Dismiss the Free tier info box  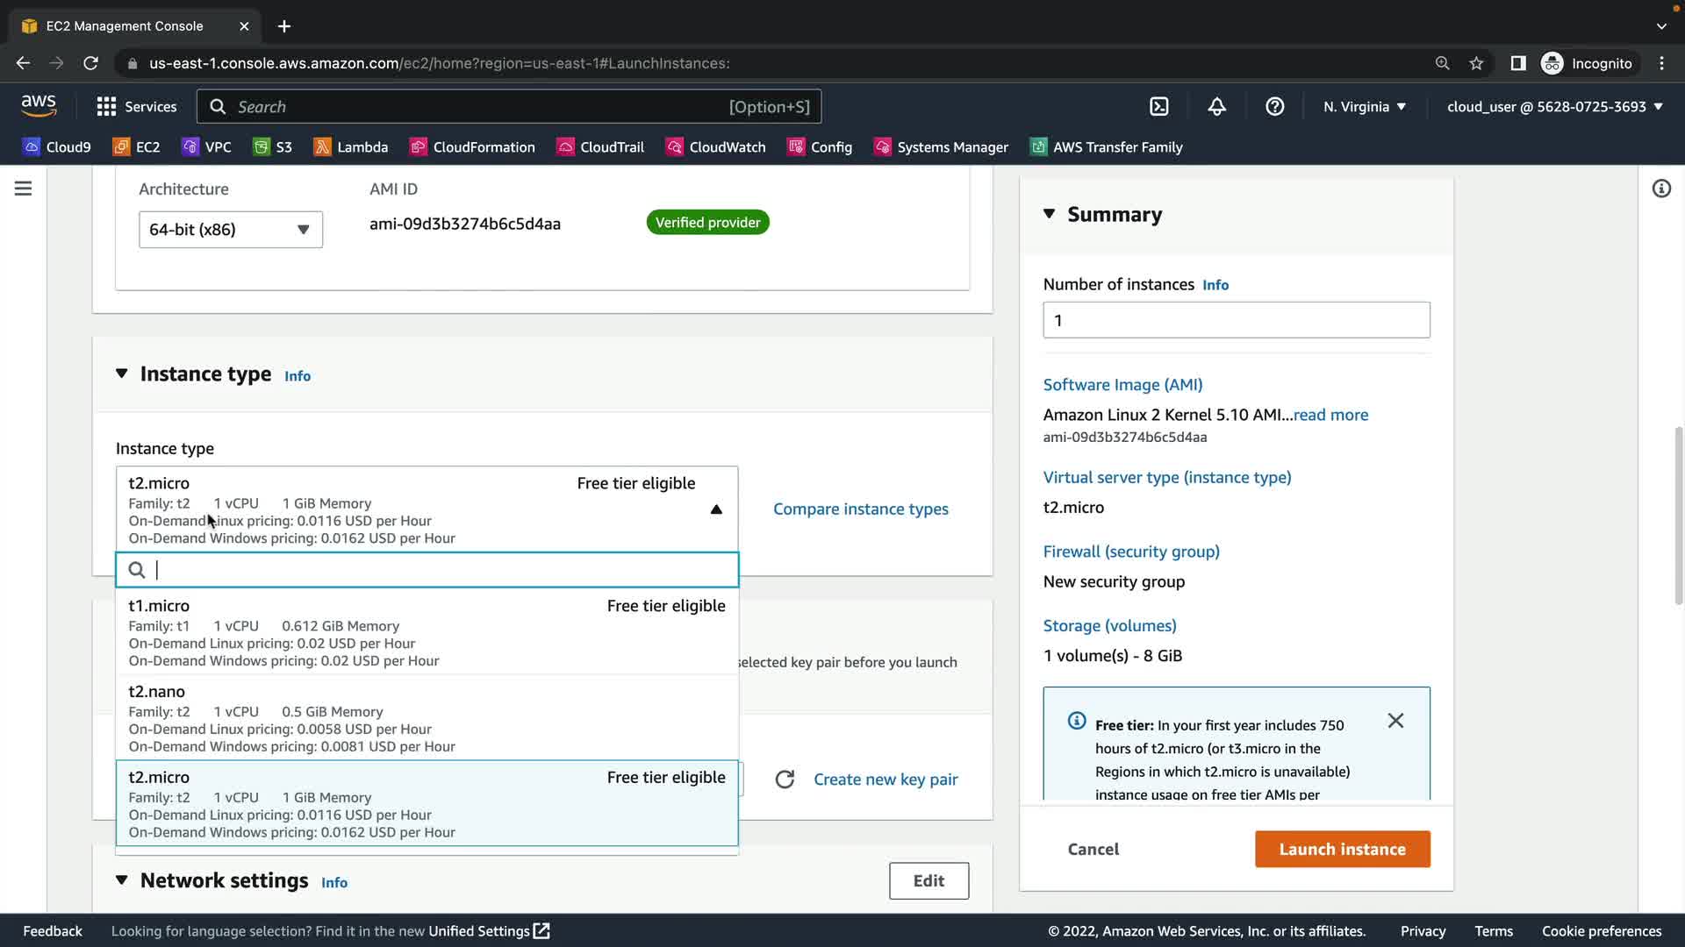click(x=1395, y=721)
